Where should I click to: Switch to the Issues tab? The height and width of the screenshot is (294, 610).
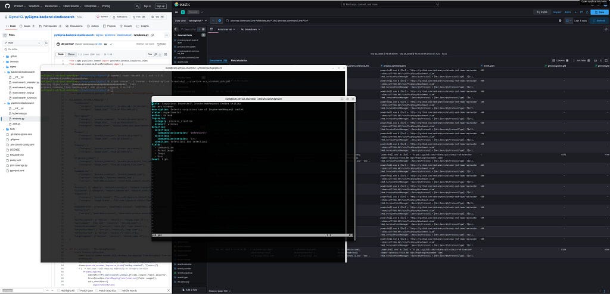pyautogui.click(x=28, y=26)
